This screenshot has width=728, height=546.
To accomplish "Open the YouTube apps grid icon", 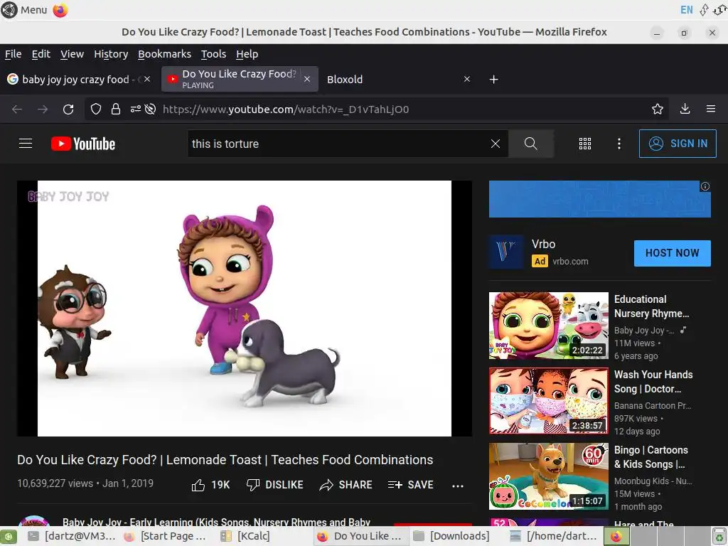I will pyautogui.click(x=585, y=144).
